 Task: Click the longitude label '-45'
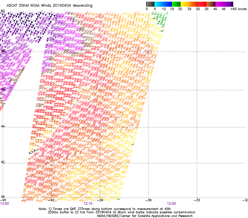click(x=3, y=200)
